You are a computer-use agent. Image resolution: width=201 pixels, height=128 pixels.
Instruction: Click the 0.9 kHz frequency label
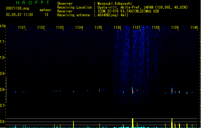tap(3, 74)
